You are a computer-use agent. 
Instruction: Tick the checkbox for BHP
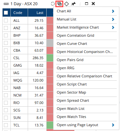coord(6,35)
